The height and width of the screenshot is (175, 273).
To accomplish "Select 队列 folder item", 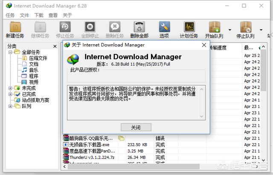I will (x=26, y=106).
